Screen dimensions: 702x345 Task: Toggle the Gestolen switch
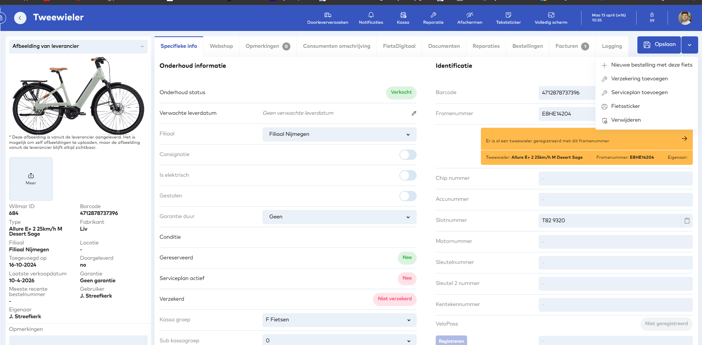point(407,196)
